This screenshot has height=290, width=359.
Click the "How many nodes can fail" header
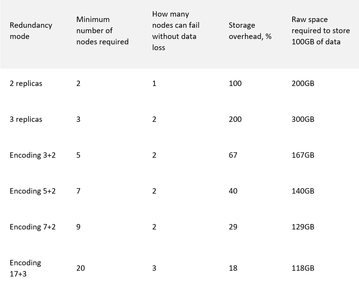coord(176,31)
